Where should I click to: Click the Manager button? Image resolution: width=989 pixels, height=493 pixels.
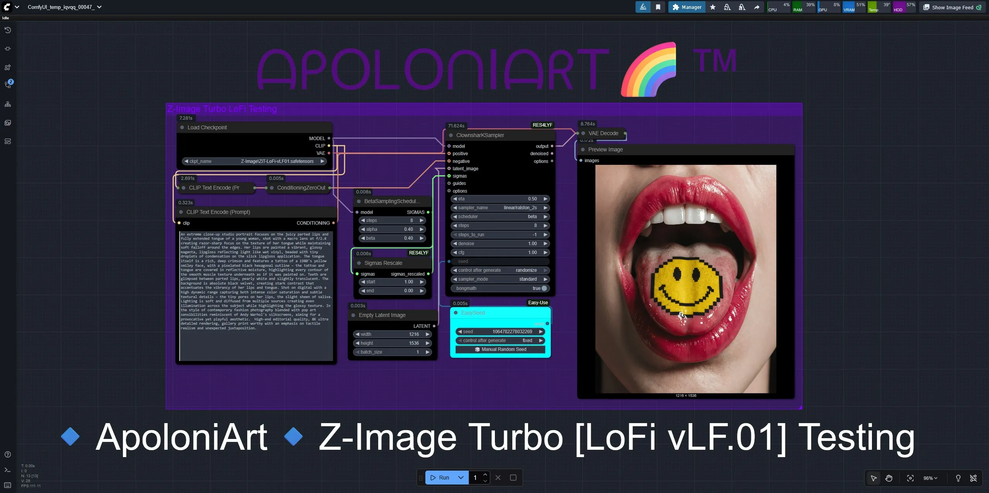(x=687, y=7)
